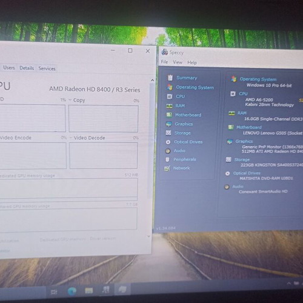Viewport: 303px width, 303px height.
Task: Open the Optical Drives disc icon
Action: (168, 142)
